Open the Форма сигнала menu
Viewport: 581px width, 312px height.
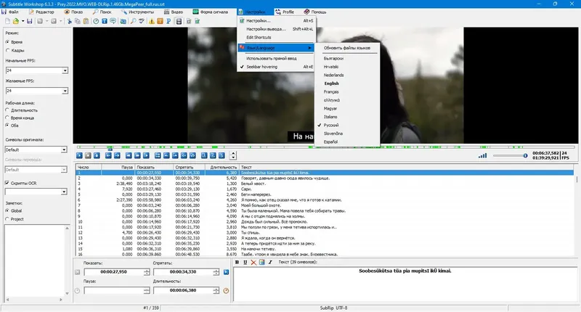click(210, 12)
